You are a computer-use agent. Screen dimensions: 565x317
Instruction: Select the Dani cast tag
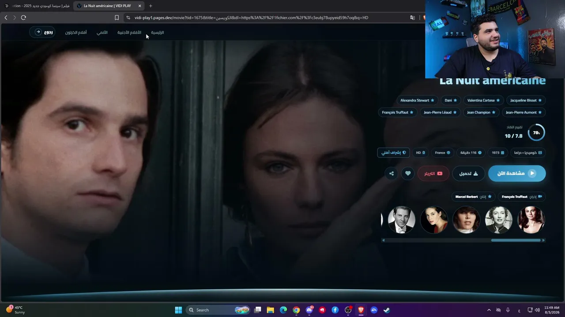tap(451, 100)
